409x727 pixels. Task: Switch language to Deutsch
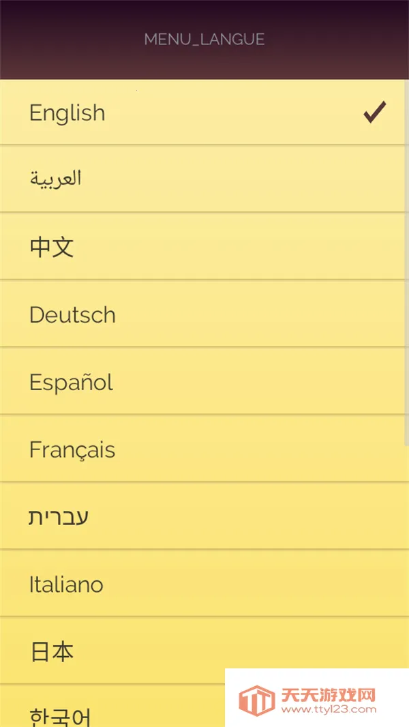pos(72,314)
